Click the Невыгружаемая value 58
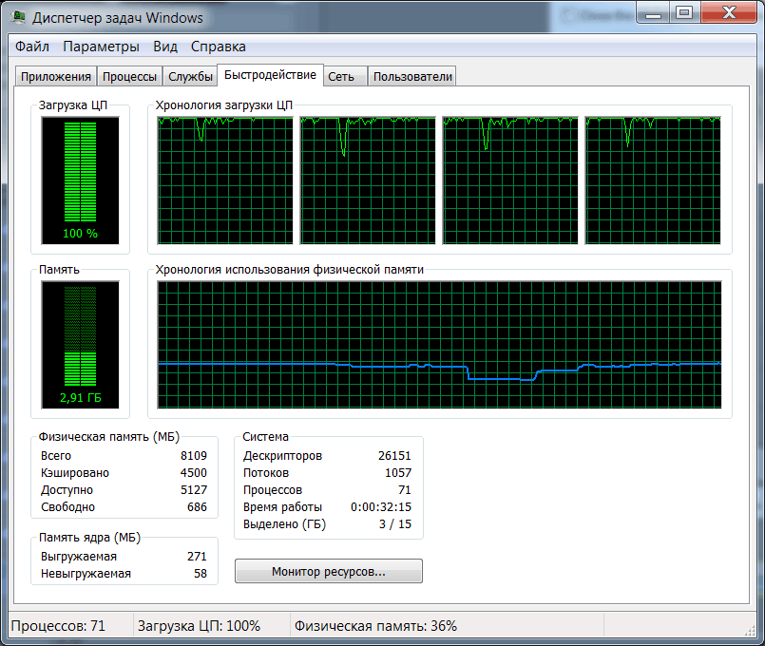 point(201,574)
